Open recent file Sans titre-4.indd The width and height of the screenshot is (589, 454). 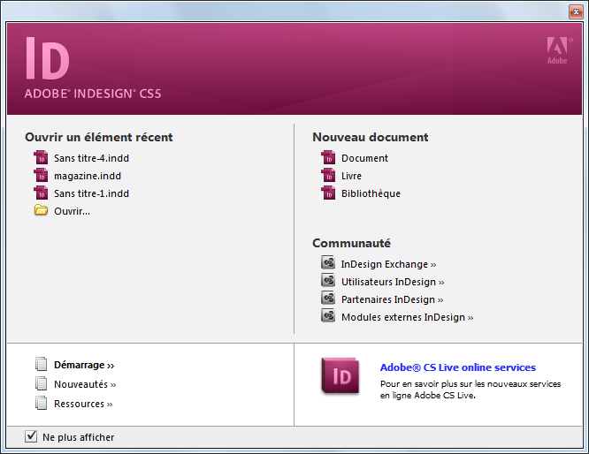click(x=91, y=158)
